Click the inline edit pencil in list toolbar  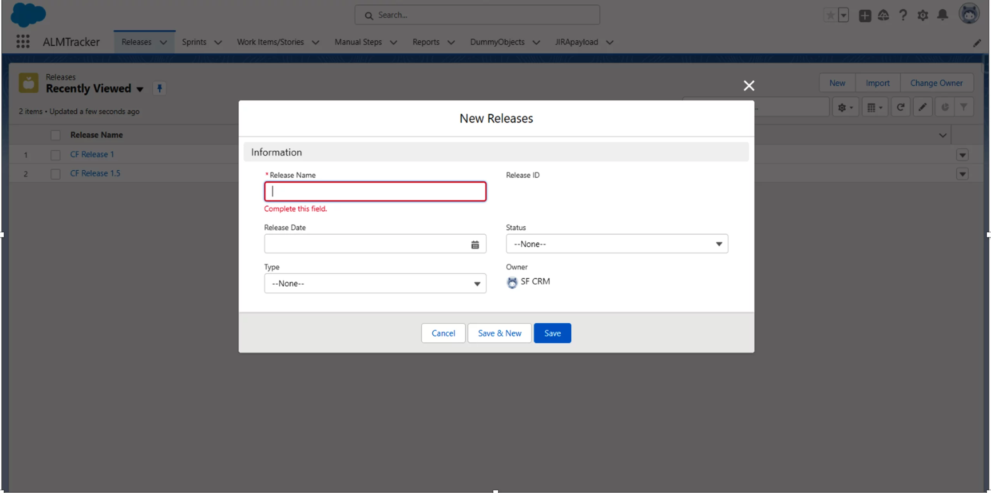point(922,107)
